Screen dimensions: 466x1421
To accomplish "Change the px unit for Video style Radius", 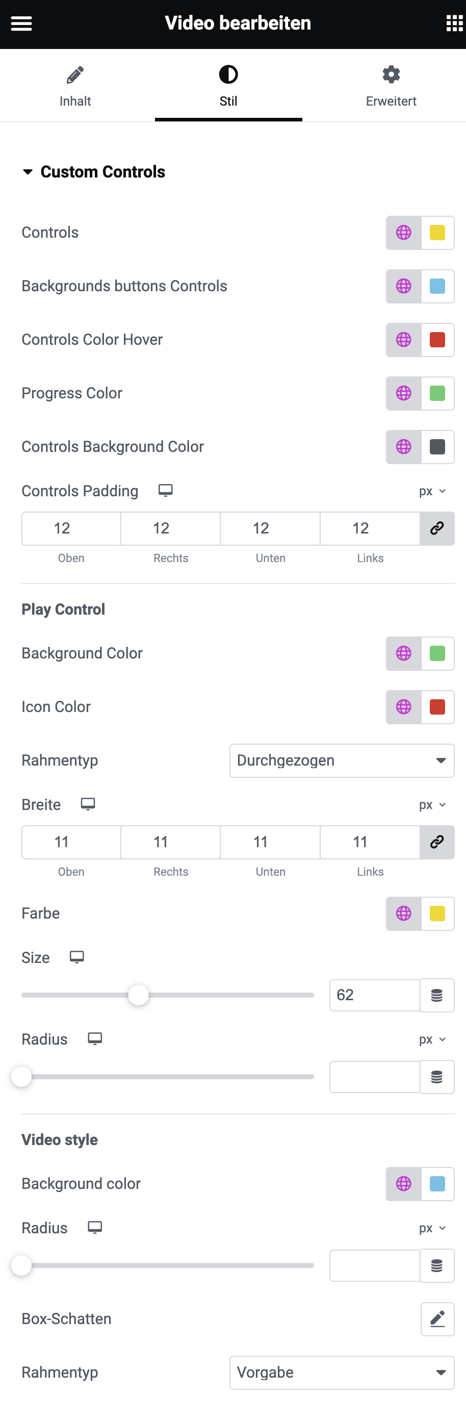I will [432, 1228].
